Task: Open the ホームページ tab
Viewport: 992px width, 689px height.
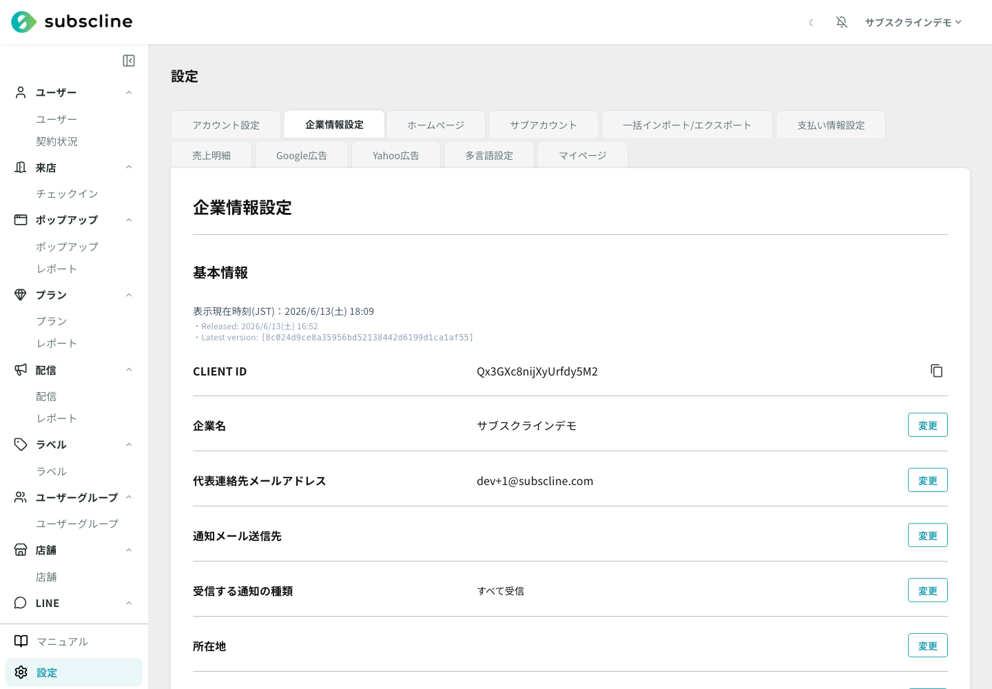Action: (435, 125)
